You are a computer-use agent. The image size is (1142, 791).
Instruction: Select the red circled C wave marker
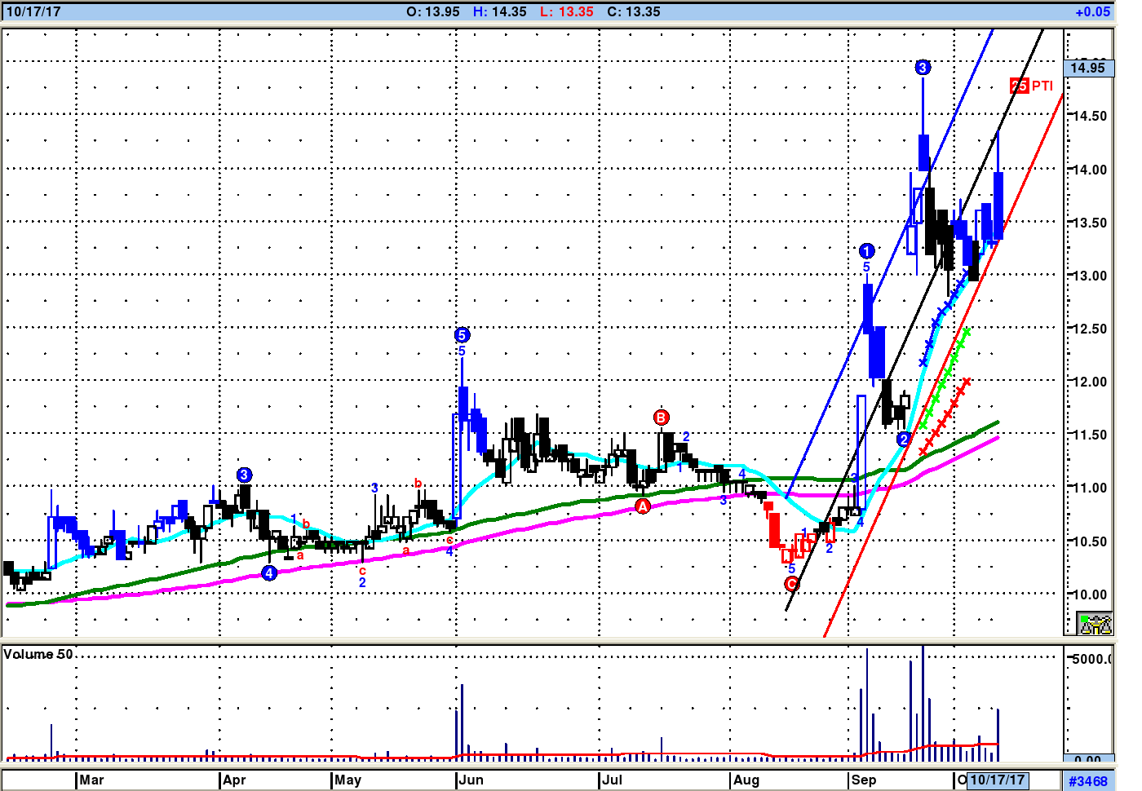coord(791,584)
